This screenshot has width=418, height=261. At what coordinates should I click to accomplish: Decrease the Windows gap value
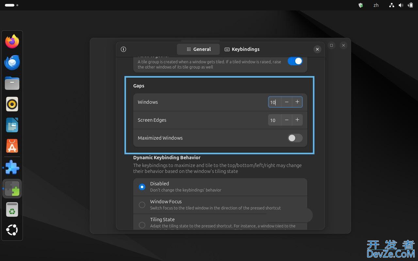(x=287, y=102)
